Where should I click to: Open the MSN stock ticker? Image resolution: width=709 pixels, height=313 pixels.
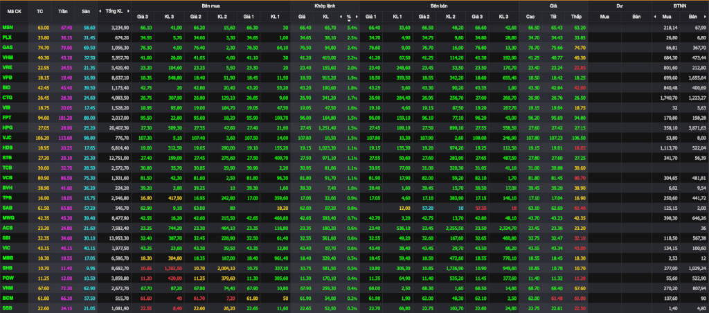[7, 28]
